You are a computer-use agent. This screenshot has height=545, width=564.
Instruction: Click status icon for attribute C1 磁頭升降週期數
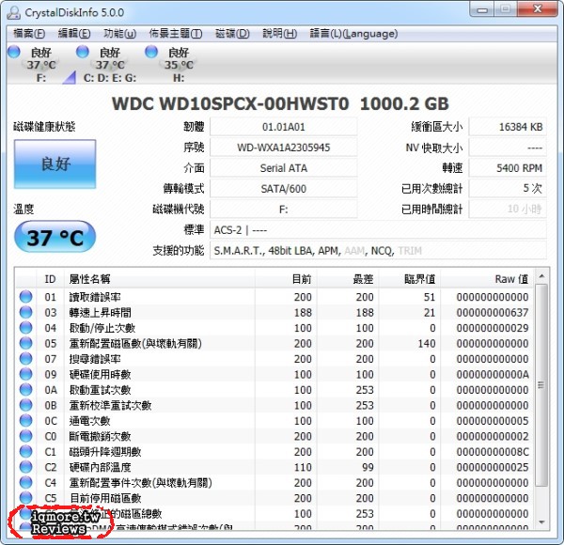(25, 451)
